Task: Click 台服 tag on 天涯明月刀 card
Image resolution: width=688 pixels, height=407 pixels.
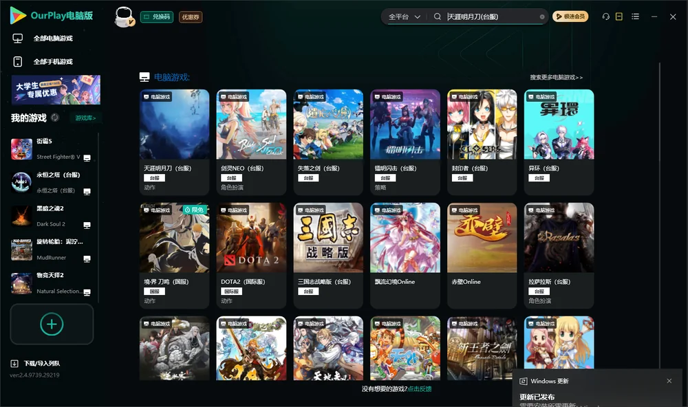Action: [154, 178]
